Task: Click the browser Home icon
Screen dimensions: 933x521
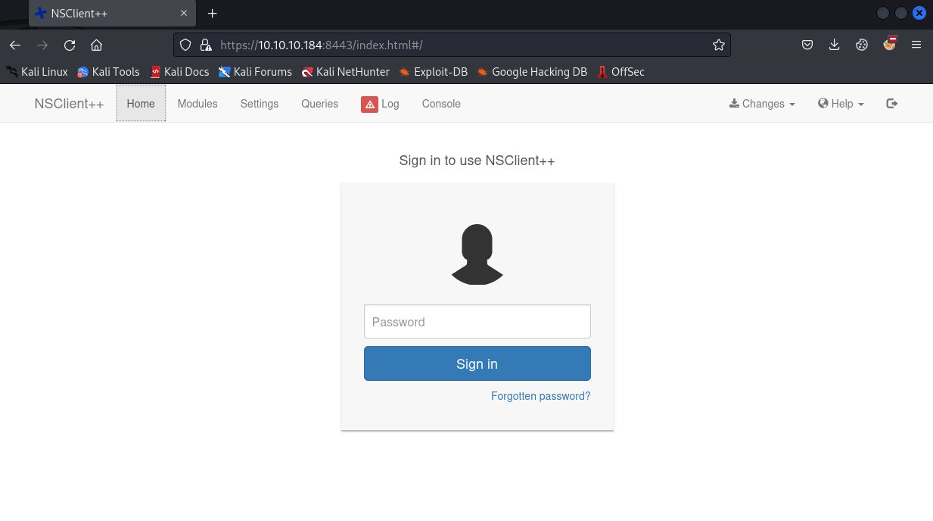Action: [96, 45]
